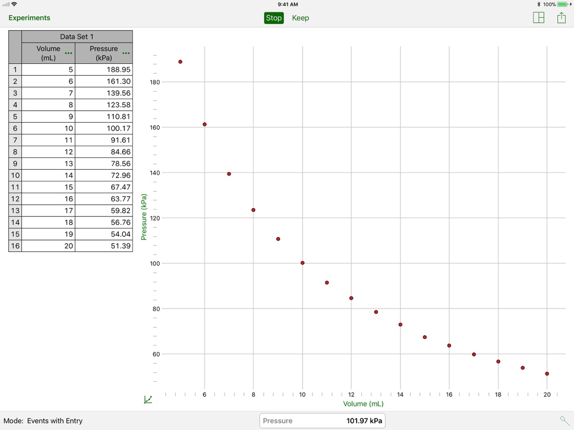Select pressure cell 56.76
Viewport: 574px width, 430px height.
point(104,222)
